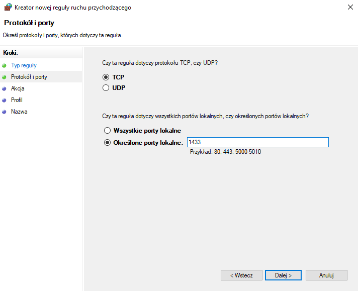This screenshot has width=358, height=291.
Task: Cancel the wizard with Anuluj
Action: point(326,275)
